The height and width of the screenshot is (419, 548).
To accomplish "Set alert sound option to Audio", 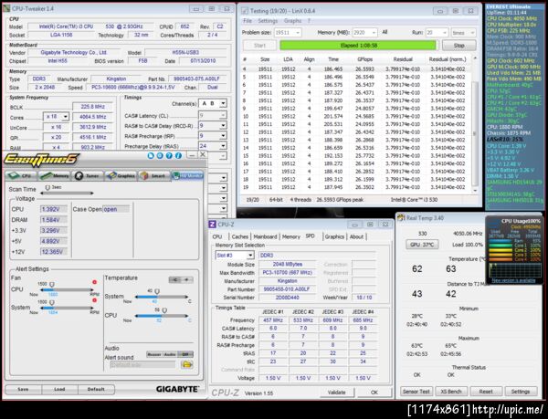I will [170, 354].
